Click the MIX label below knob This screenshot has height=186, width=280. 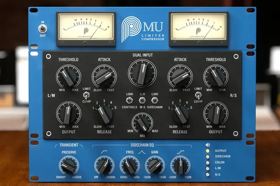click(x=142, y=136)
